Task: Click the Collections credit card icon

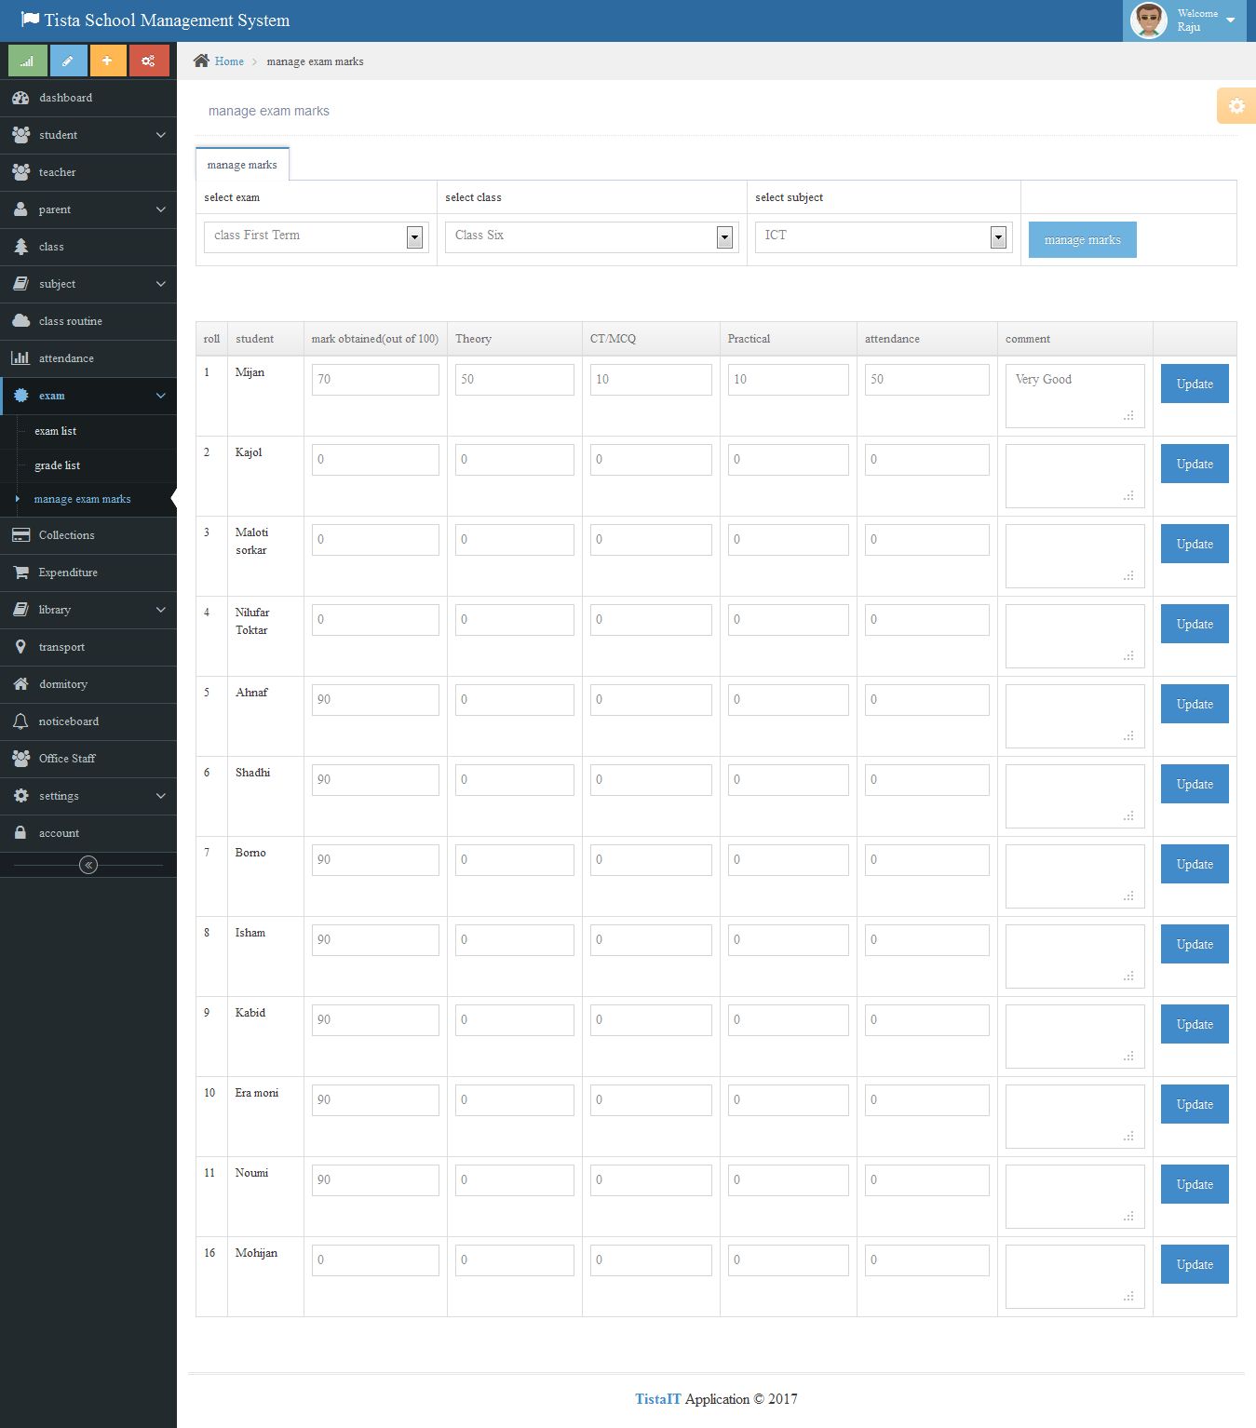Action: pos(20,535)
